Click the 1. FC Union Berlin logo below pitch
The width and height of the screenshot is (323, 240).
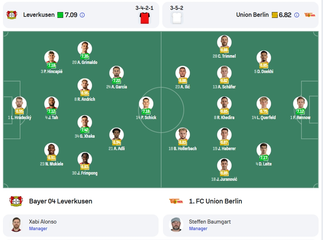tap(176, 201)
